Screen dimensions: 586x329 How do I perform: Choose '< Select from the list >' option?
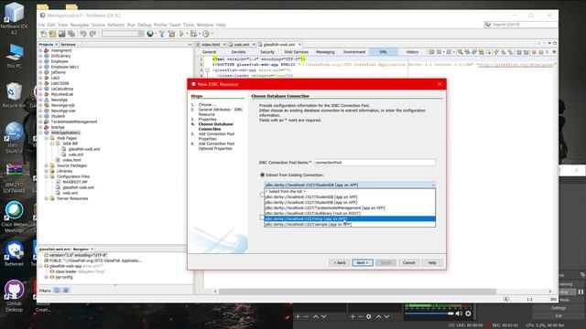coord(350,191)
